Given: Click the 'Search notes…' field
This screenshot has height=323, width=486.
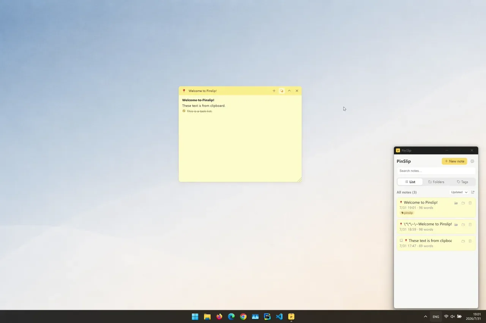Looking at the screenshot, I should click(x=436, y=171).
